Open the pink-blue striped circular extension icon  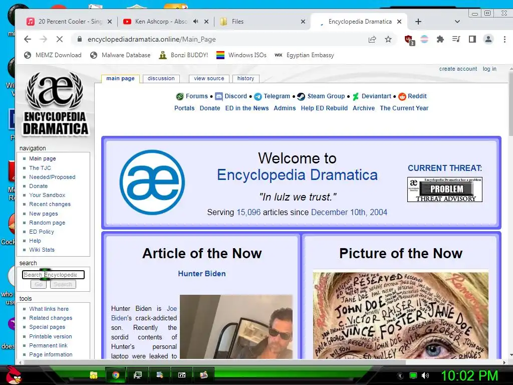pyautogui.click(x=424, y=39)
